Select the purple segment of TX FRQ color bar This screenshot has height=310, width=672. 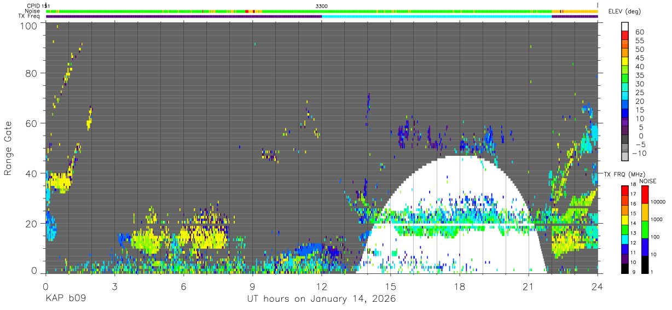pos(625,258)
